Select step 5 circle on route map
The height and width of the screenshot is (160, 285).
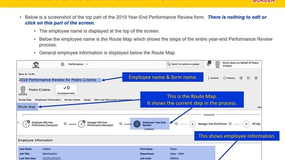(246, 124)
